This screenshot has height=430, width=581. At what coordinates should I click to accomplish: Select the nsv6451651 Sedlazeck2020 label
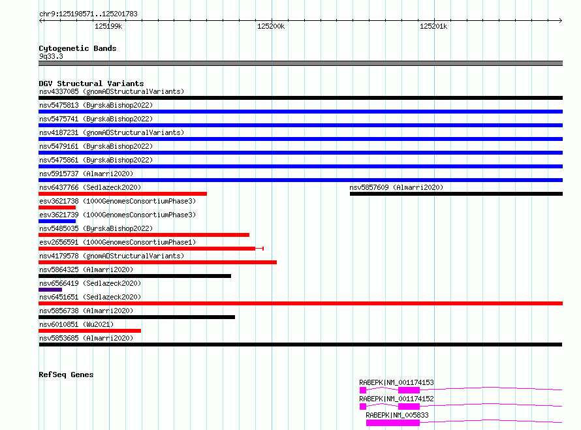click(90, 297)
